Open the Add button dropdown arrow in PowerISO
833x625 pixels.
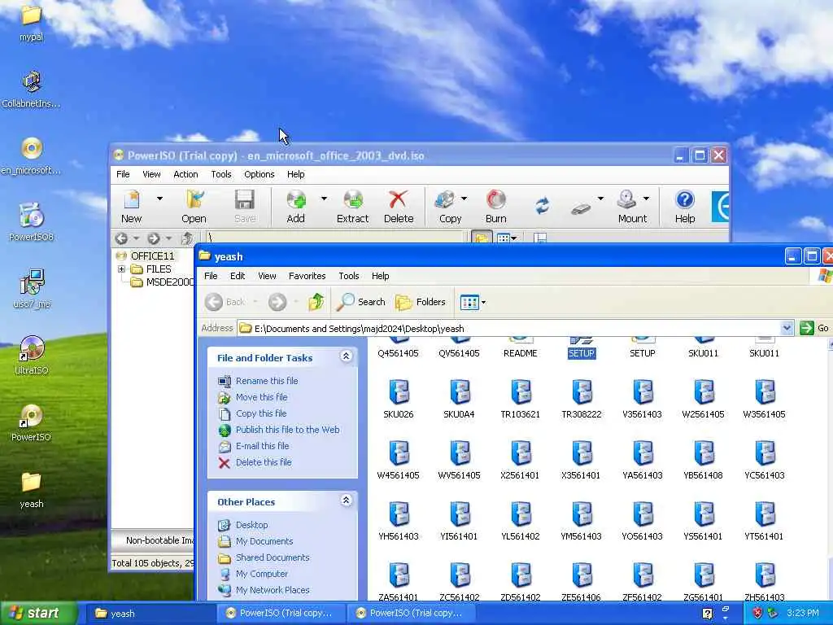pyautogui.click(x=324, y=199)
